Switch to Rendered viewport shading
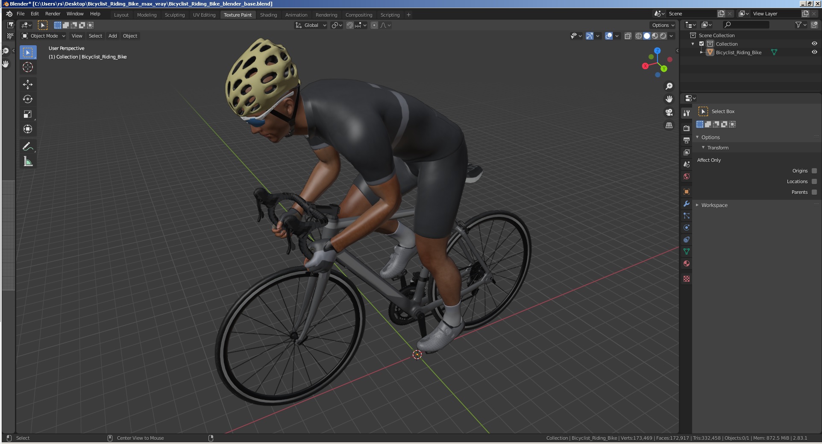Viewport: 822px width, 444px height. click(x=663, y=36)
